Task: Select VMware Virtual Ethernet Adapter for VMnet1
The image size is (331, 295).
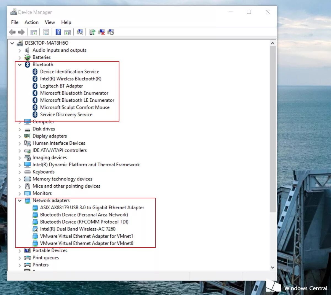Action: pyautogui.click(x=87, y=236)
